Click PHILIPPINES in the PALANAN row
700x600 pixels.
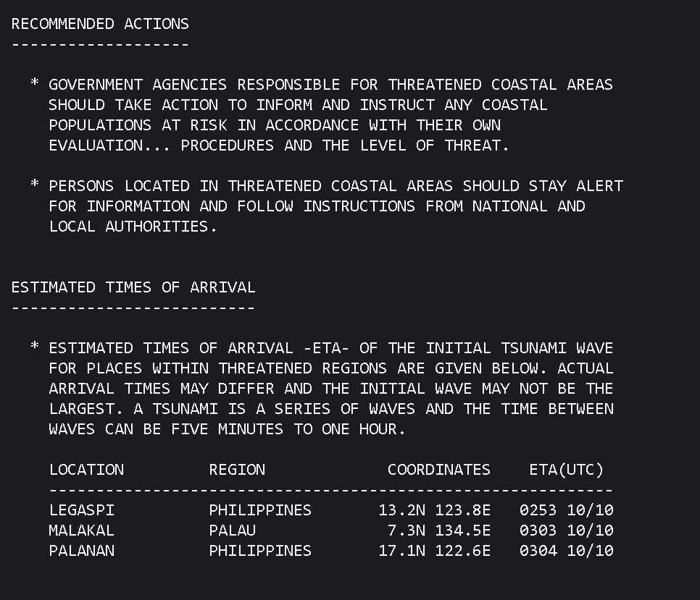point(260,551)
